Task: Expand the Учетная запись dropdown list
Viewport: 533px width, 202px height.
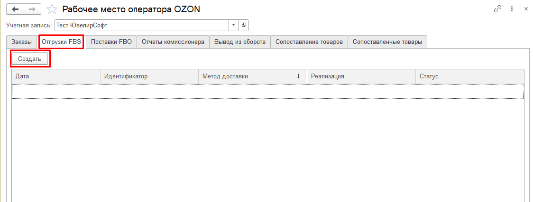Action: pos(233,25)
